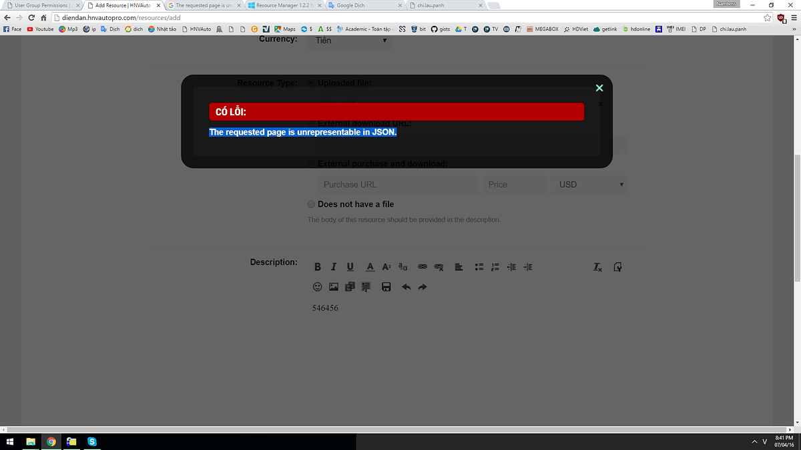The height and width of the screenshot is (450, 801).
Task: Undo the last edit in description editor
Action: pos(406,287)
